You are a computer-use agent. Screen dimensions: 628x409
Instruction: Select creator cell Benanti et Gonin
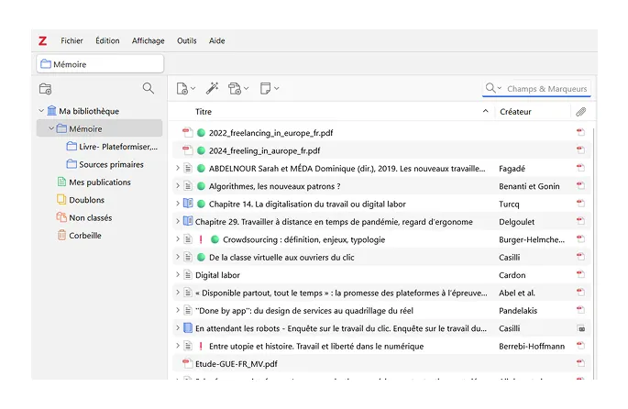pyautogui.click(x=529, y=186)
